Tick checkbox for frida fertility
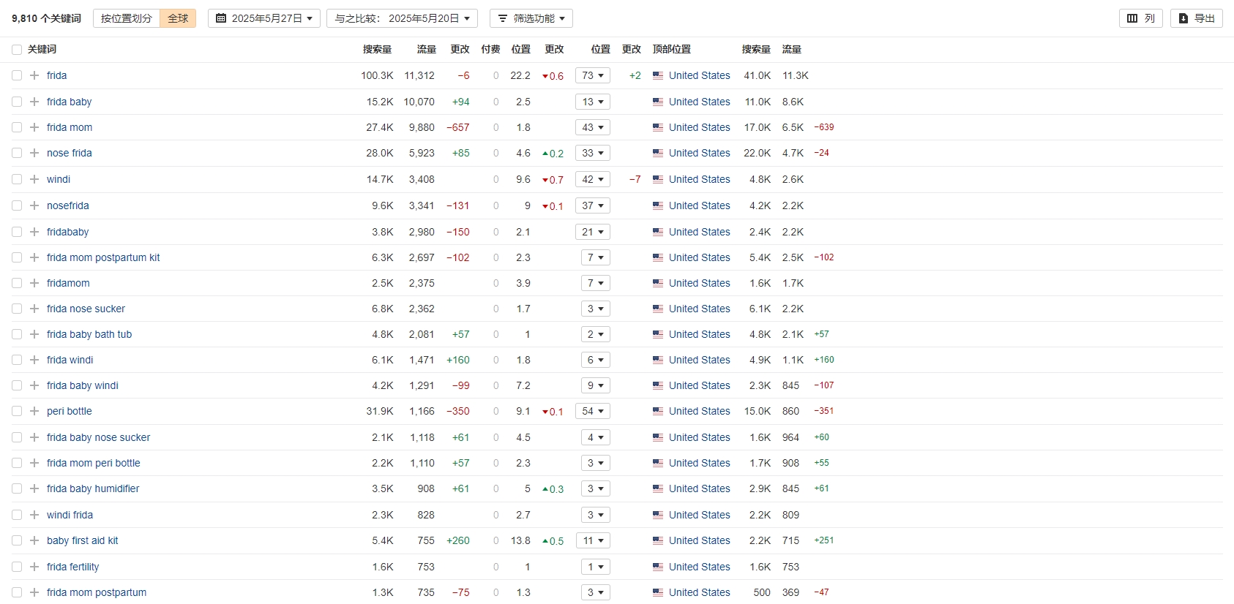This screenshot has height=604, width=1234. [17, 567]
